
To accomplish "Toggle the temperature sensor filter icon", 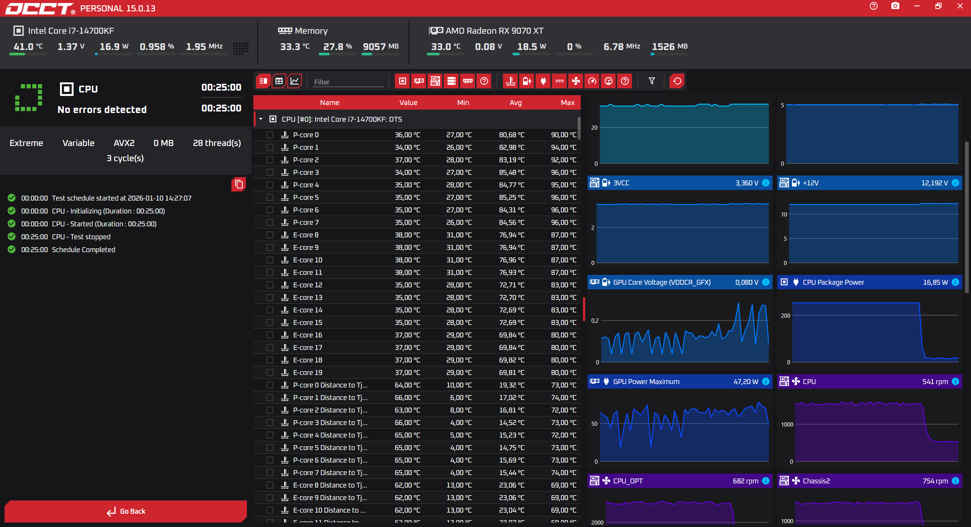I will (x=511, y=81).
